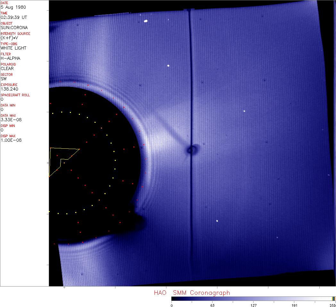Screen dimensions: 336x307
Task: Click the time value 02:39:39 UT
Action: (13, 17)
